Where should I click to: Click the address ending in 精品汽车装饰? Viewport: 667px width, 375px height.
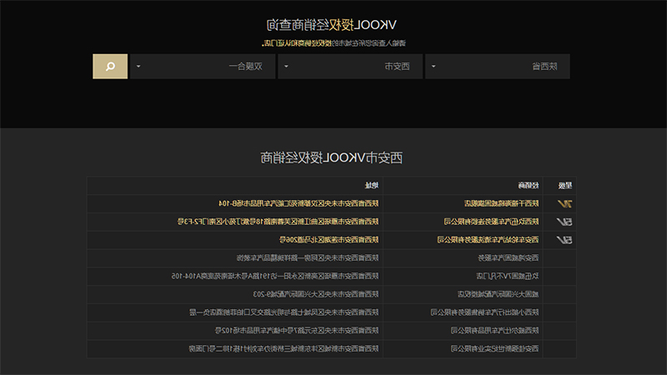pos(308,258)
